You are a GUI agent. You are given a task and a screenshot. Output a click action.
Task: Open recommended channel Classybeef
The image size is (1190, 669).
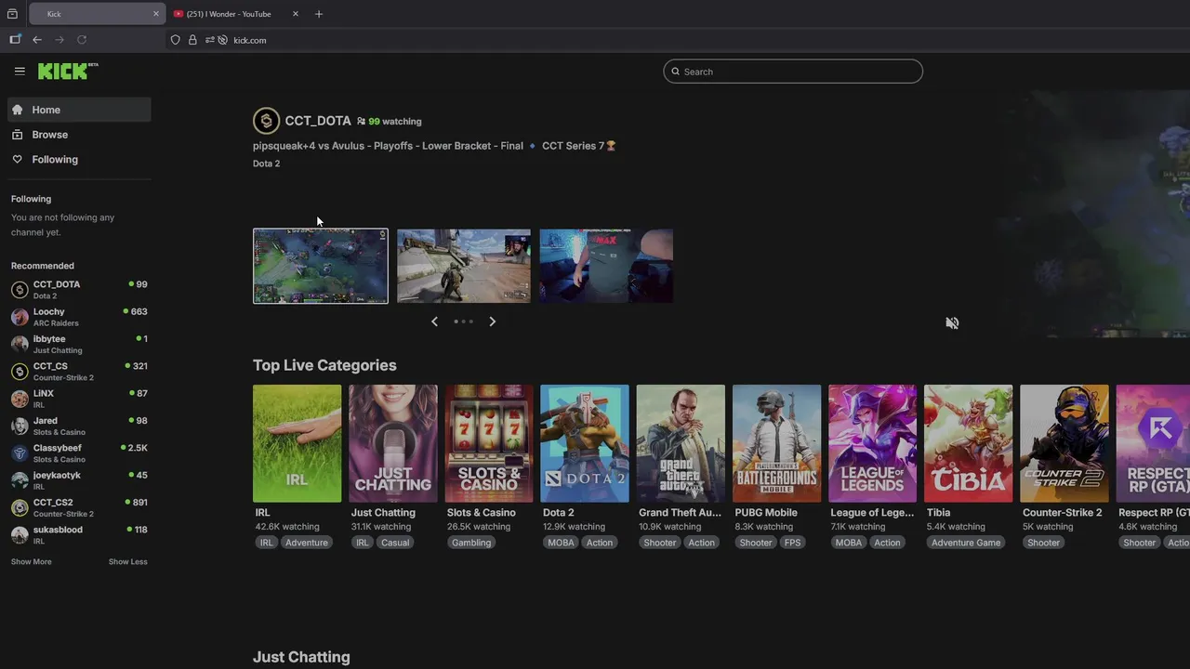79,453
